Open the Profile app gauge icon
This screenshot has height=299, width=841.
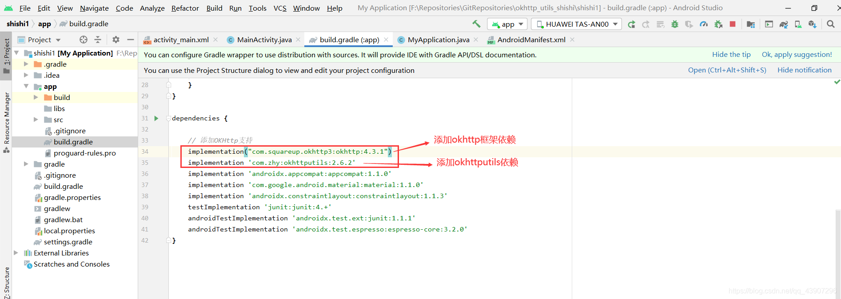(x=704, y=24)
